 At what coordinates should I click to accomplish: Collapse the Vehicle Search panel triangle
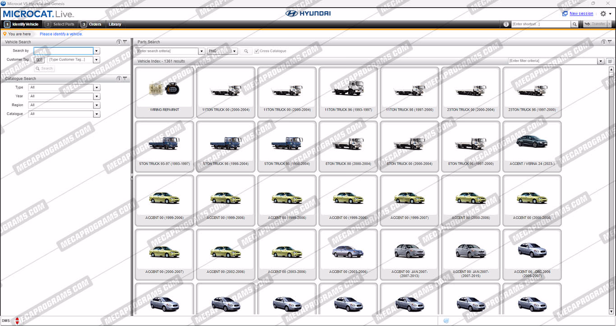pos(125,42)
